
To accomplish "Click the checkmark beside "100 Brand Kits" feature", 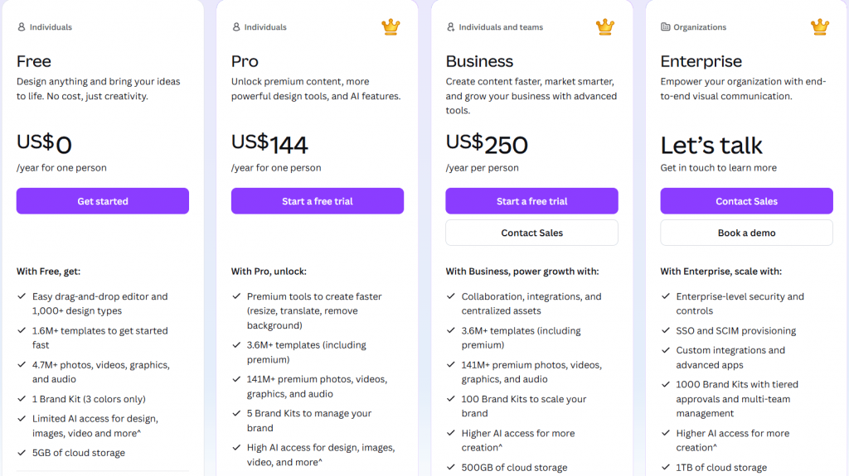I will [x=451, y=399].
